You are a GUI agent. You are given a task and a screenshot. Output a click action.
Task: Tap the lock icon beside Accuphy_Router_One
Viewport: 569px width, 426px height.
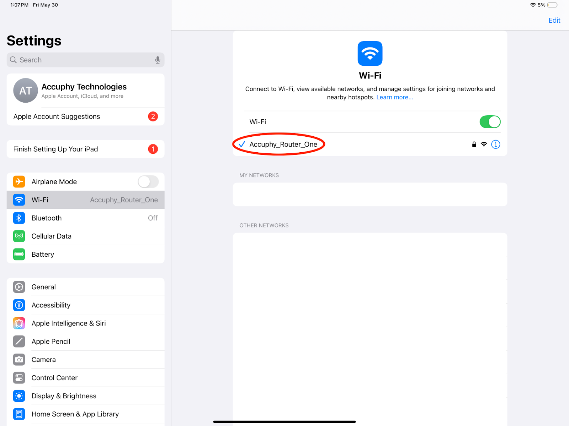[474, 144]
